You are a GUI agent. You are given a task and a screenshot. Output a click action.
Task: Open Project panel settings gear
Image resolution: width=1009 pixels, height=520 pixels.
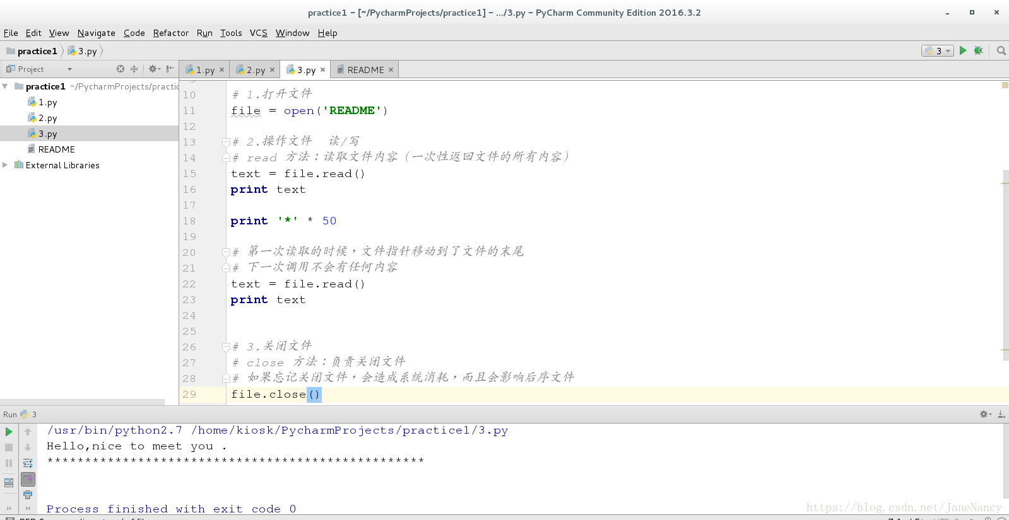pos(153,69)
